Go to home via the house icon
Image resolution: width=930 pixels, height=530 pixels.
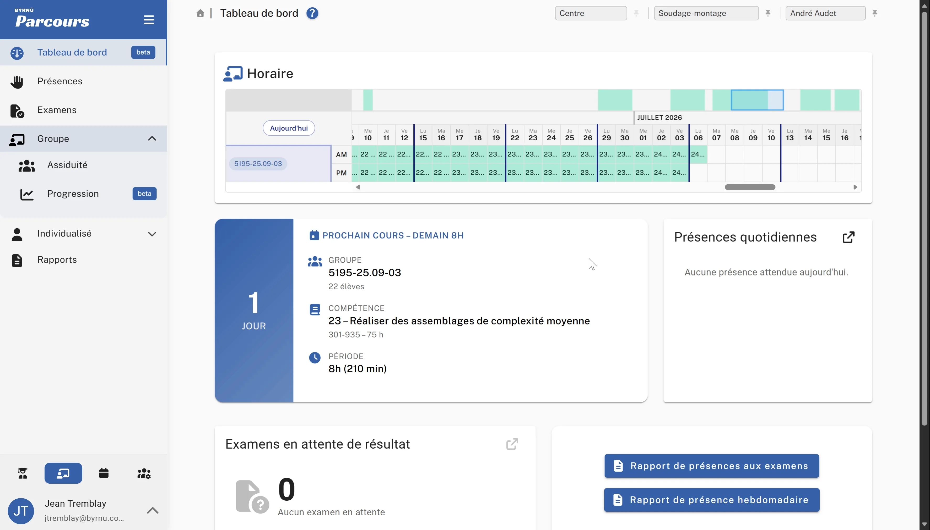(x=200, y=13)
